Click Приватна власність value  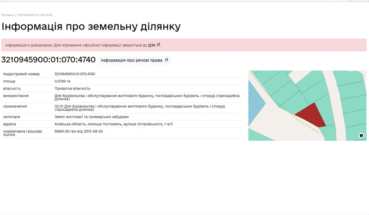click(x=72, y=89)
